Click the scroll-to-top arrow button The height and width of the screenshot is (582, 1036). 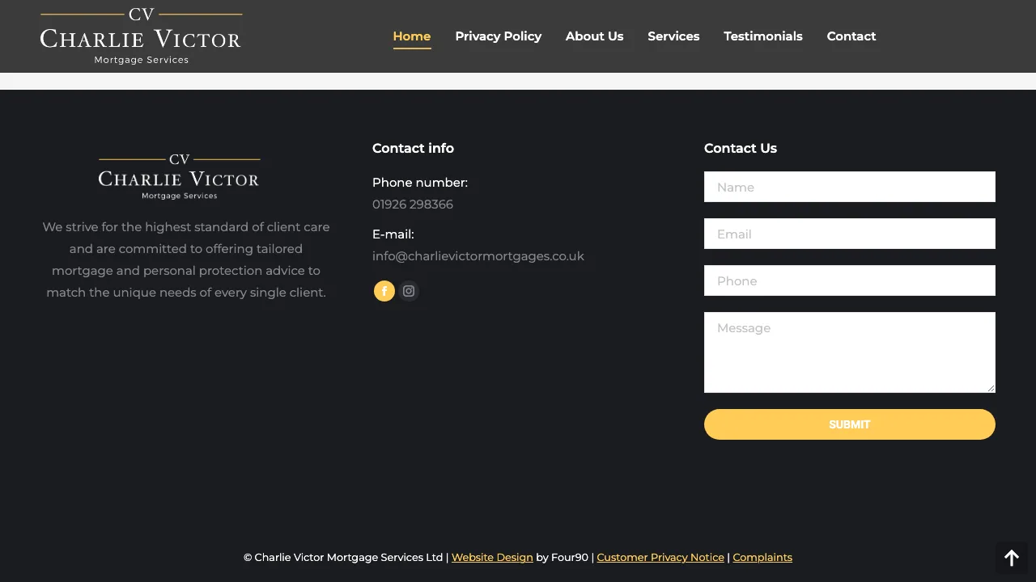pyautogui.click(x=1012, y=558)
